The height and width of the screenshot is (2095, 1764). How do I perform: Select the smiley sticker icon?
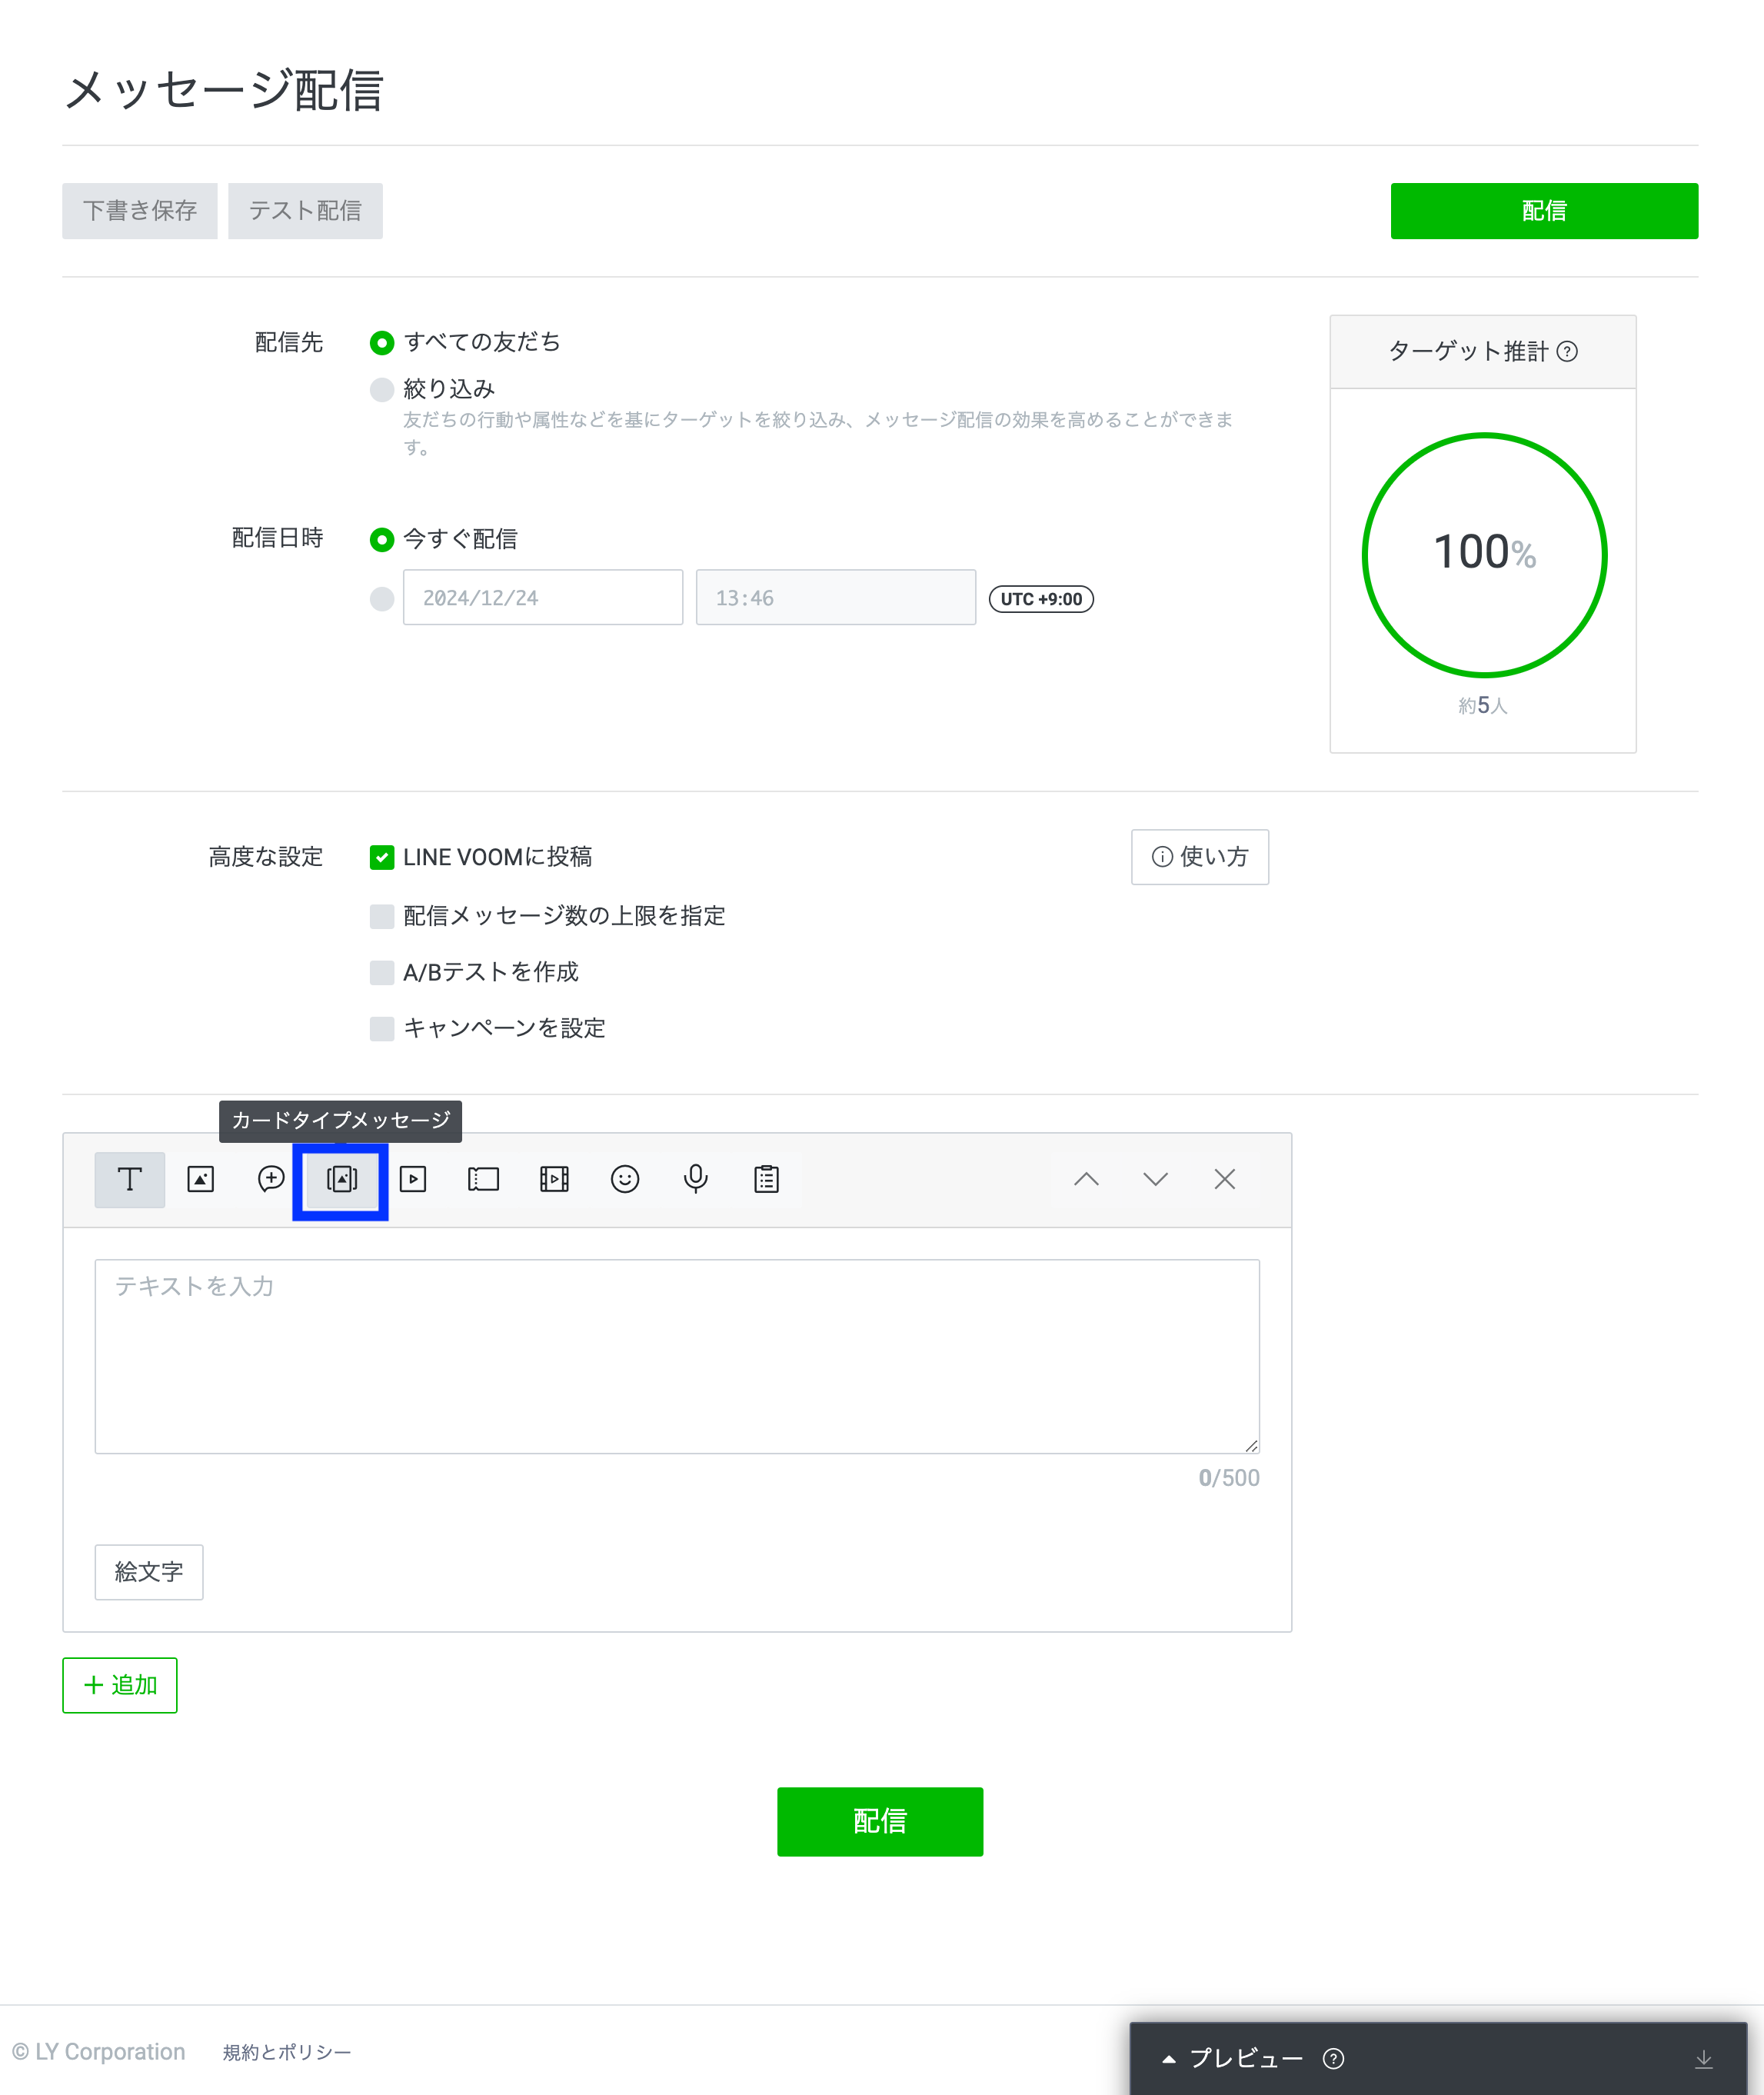coord(625,1179)
